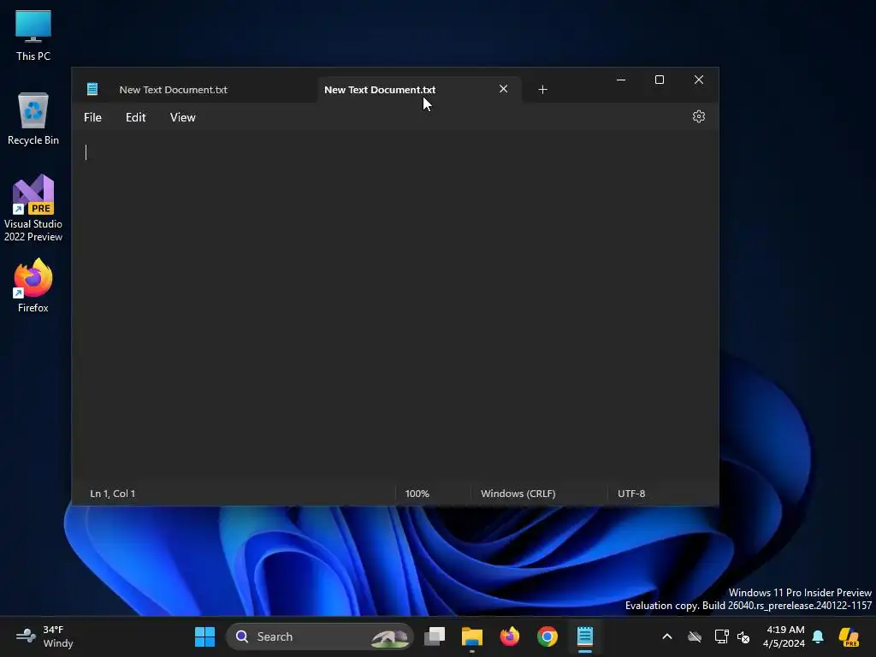Viewport: 876px width, 657px height.
Task: Select the Firefox desktop shortcut
Action: (33, 286)
